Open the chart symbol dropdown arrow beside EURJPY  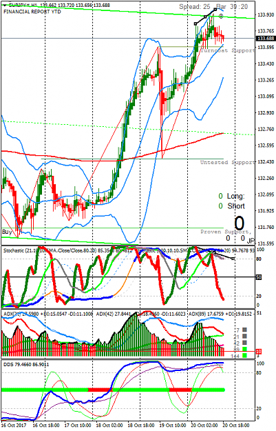pyautogui.click(x=4, y=6)
